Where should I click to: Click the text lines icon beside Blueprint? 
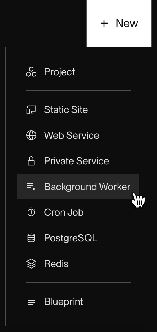point(31,301)
